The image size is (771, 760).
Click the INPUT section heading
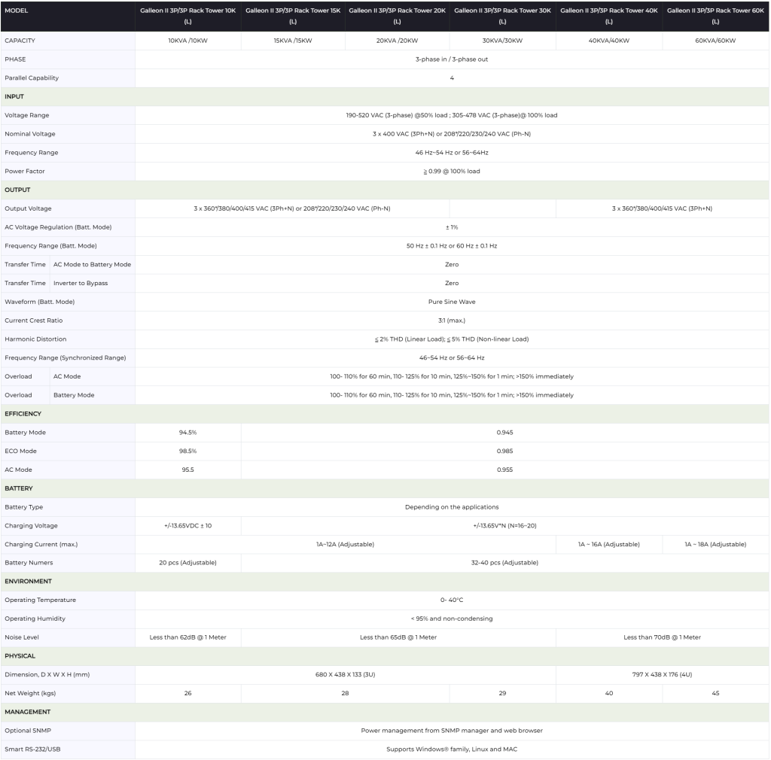pos(14,97)
